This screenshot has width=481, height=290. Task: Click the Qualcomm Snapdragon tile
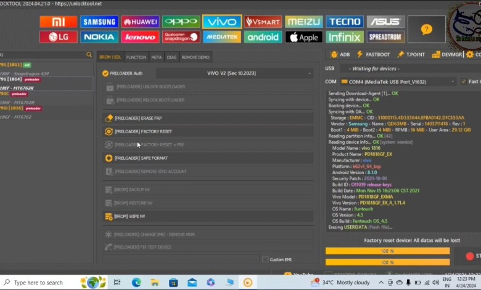[181, 37]
